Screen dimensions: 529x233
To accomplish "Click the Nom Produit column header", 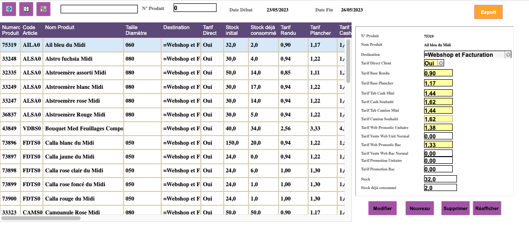I will [60, 28].
